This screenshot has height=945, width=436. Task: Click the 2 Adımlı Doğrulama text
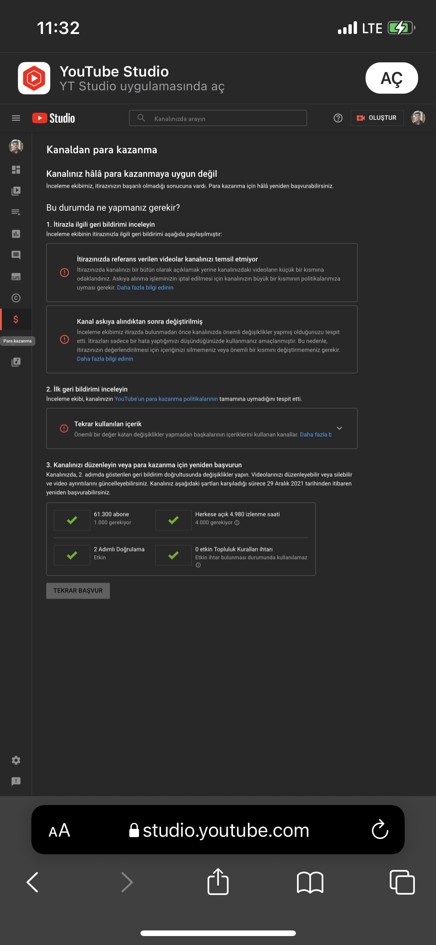pos(119,549)
